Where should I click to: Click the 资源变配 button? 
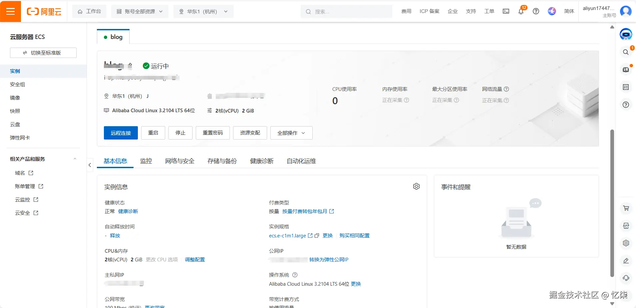point(250,133)
